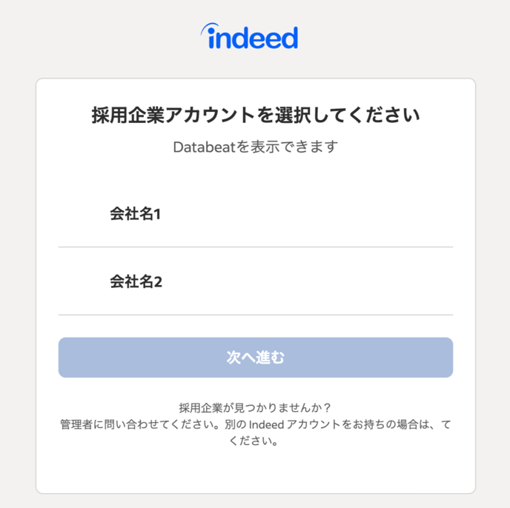Click the ください。 text on the last line

click(x=254, y=442)
